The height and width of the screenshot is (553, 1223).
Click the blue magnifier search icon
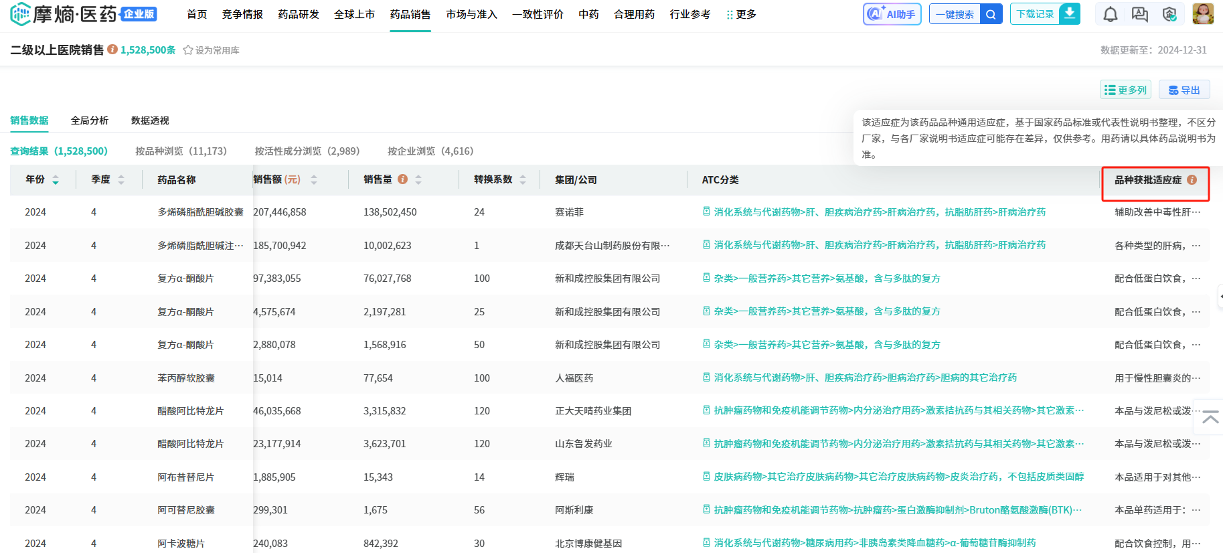tap(991, 14)
